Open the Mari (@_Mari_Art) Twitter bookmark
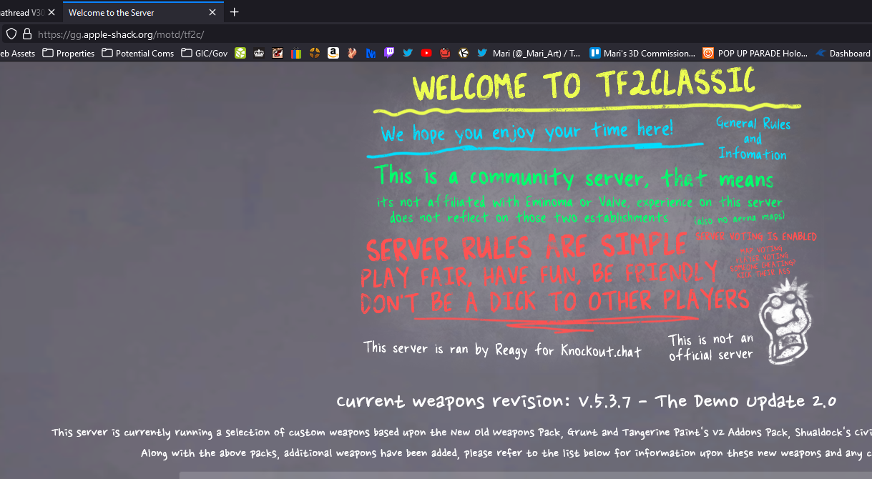This screenshot has width=872, height=479. (529, 53)
